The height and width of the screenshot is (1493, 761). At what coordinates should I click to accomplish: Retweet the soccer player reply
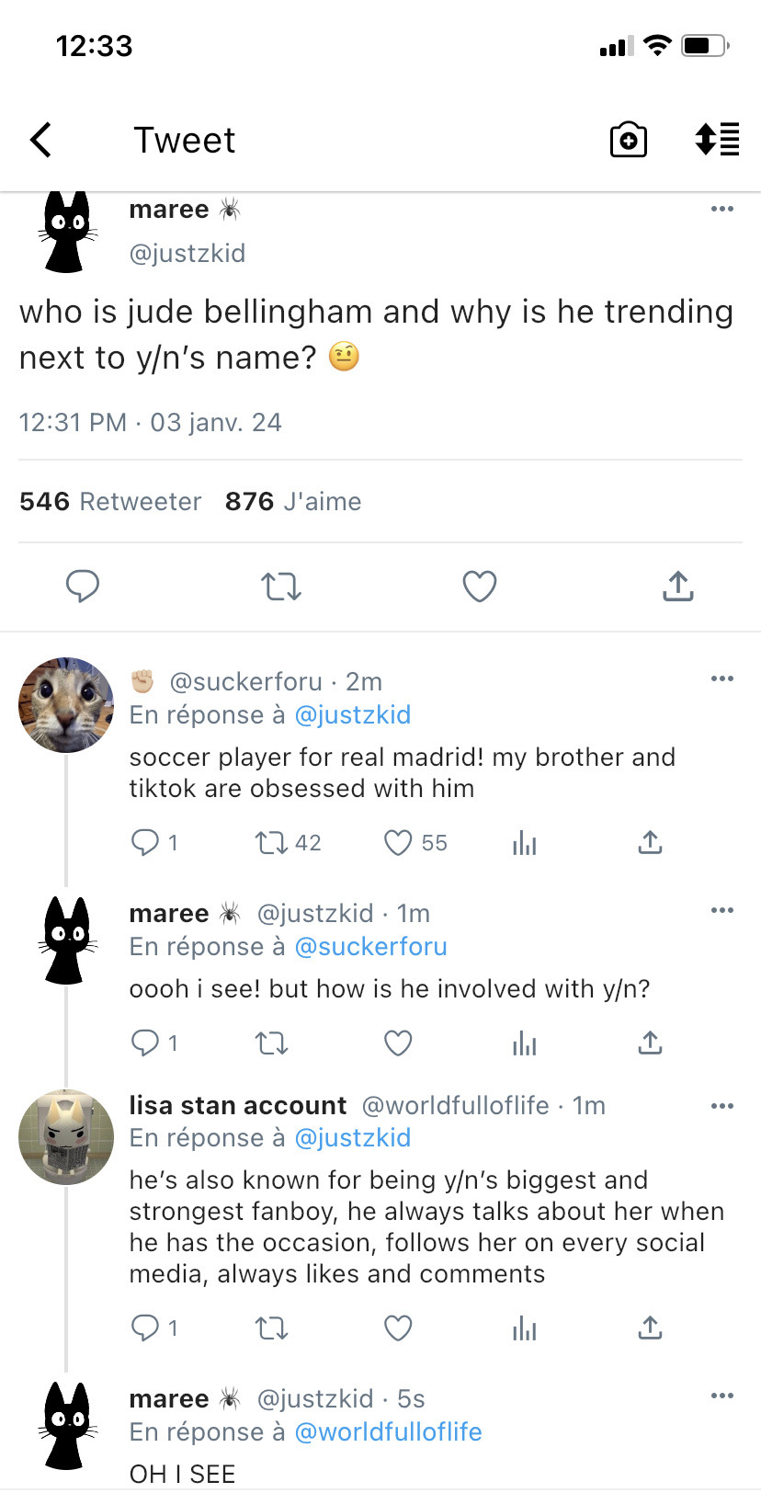(x=272, y=842)
